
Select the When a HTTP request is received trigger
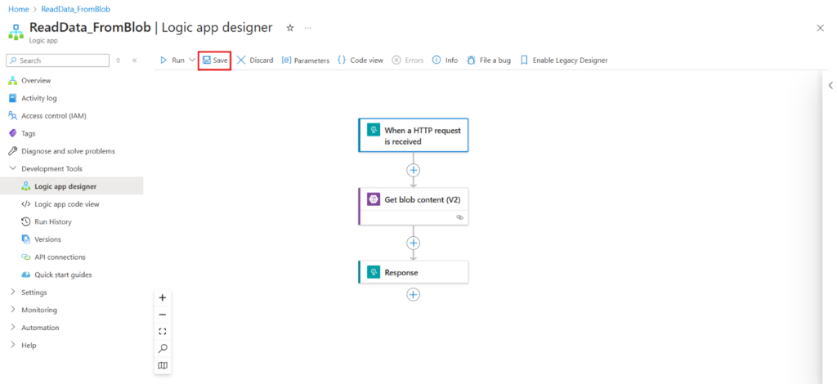[x=413, y=136]
